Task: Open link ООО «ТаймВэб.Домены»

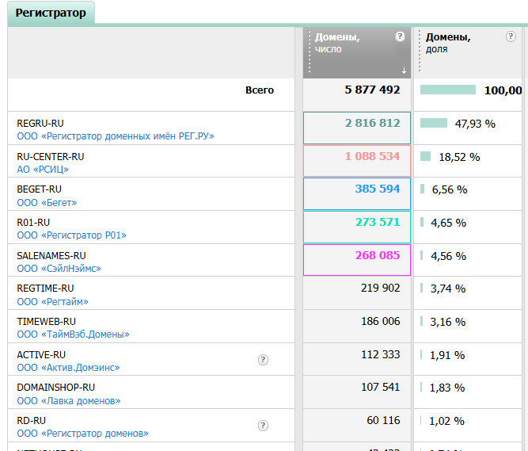Action: tap(73, 334)
